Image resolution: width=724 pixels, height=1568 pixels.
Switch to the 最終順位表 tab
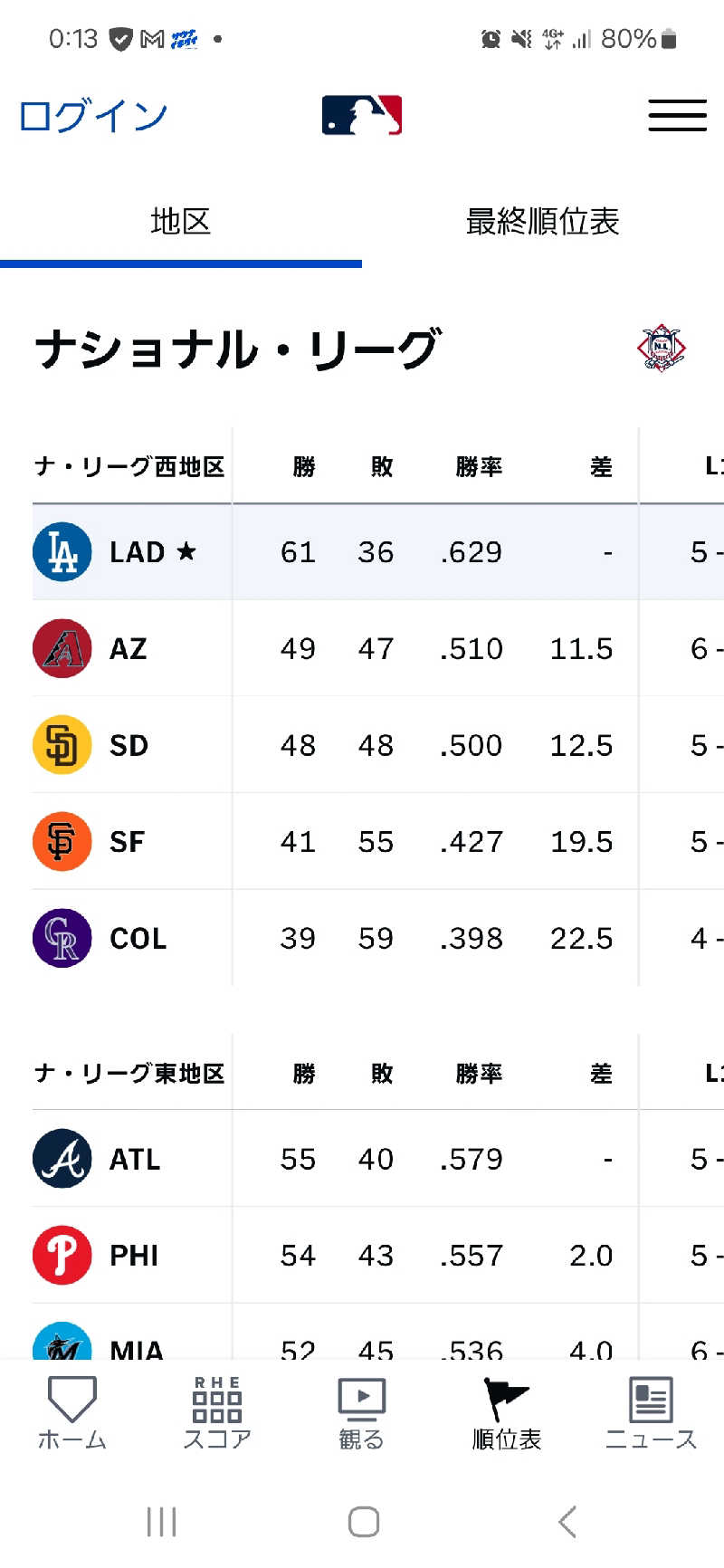pos(543,222)
